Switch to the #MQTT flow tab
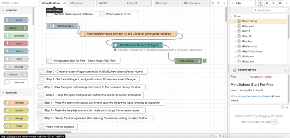The height and width of the screenshot is (138, 290). (x=109, y=3)
